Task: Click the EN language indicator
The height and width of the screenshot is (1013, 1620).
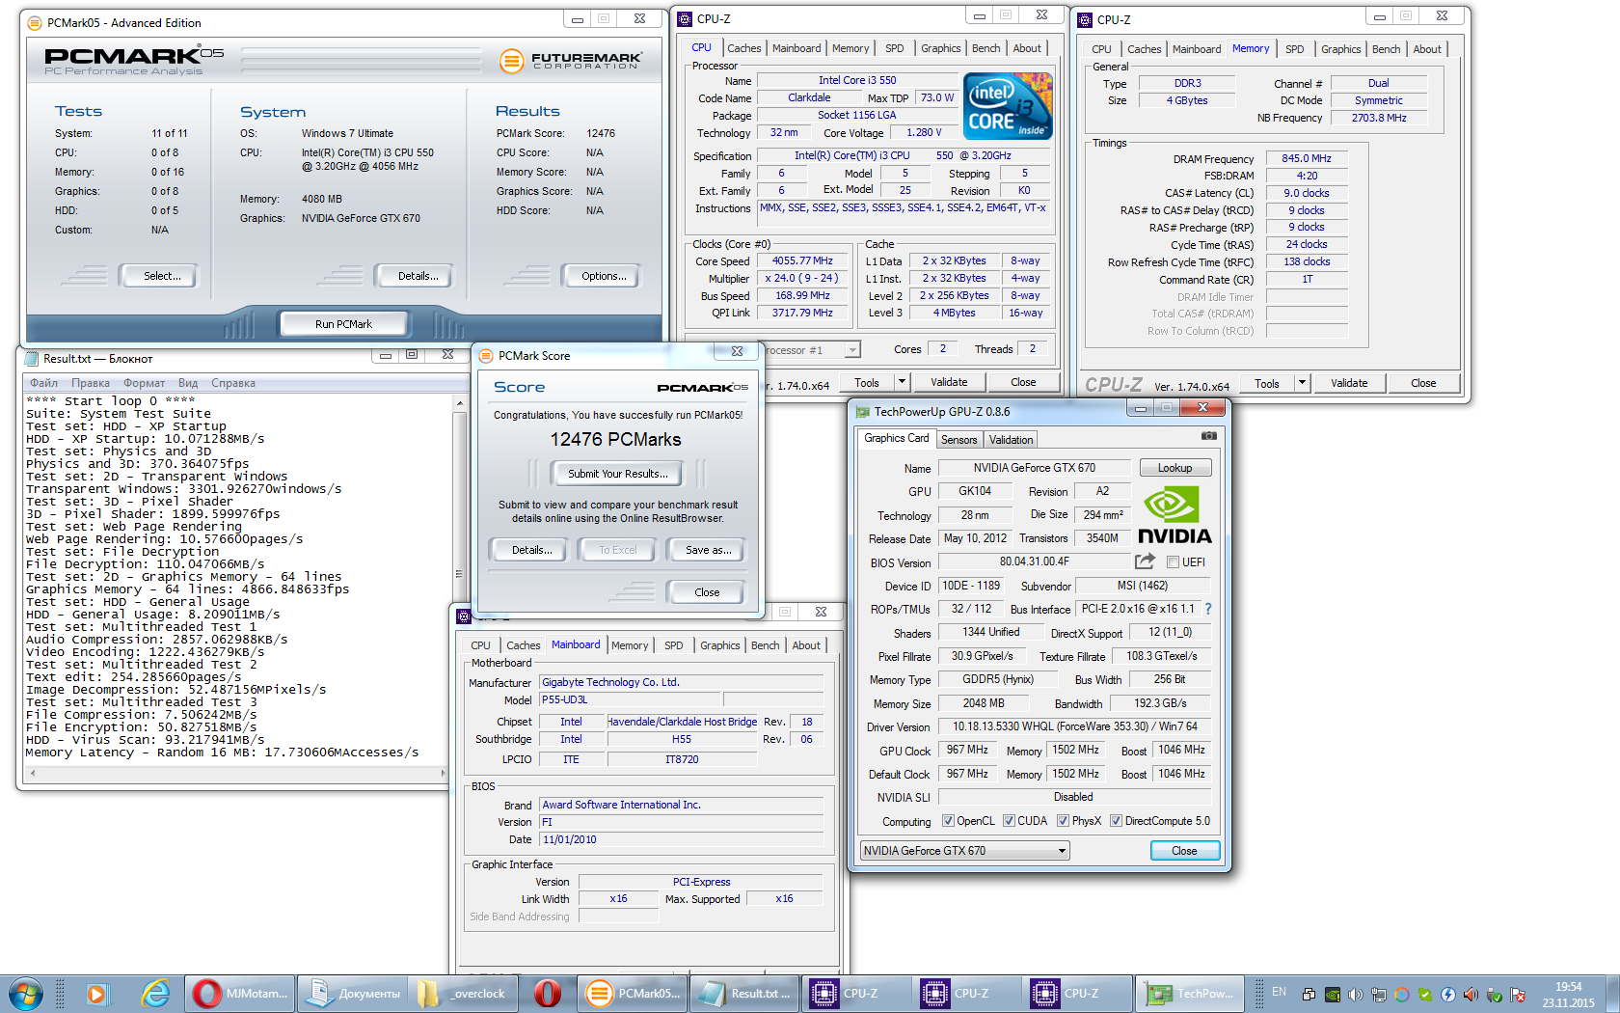Action: pos(1279,992)
